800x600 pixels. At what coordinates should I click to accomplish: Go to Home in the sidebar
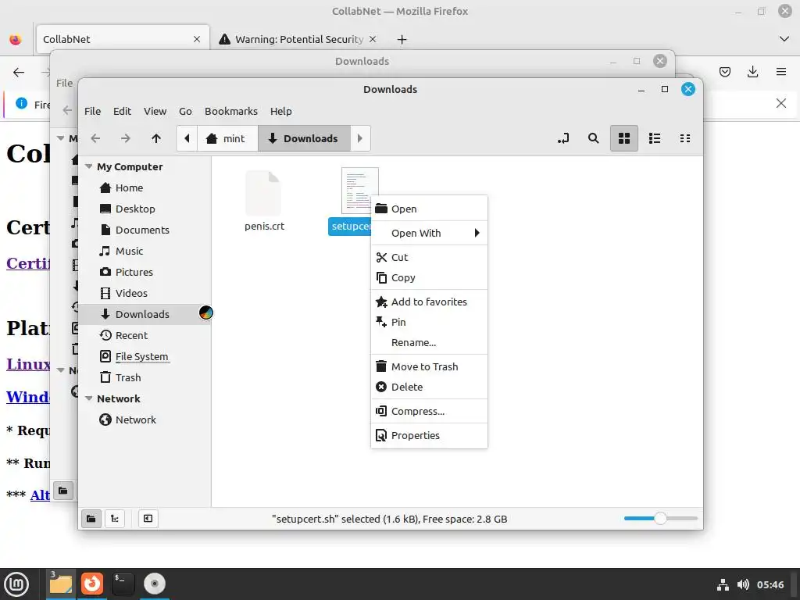coord(145,187)
